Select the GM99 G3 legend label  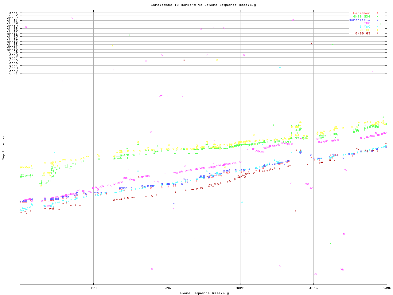[x=363, y=33]
